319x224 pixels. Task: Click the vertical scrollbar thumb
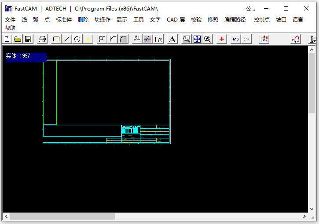pos(312,83)
